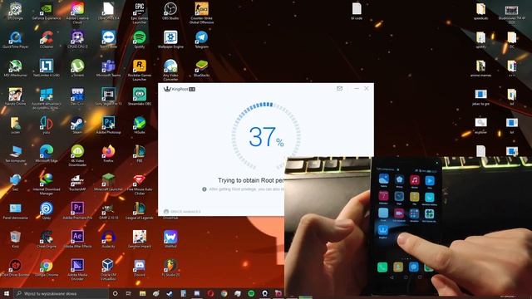Screen dimensions: 532x299
Task: Open the anime memes folder
Action: click(x=480, y=68)
